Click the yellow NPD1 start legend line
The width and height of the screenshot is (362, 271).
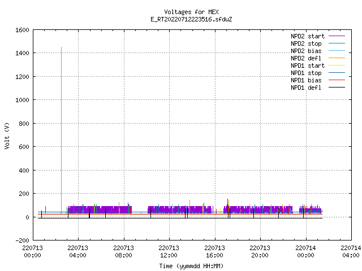coord(337,65)
